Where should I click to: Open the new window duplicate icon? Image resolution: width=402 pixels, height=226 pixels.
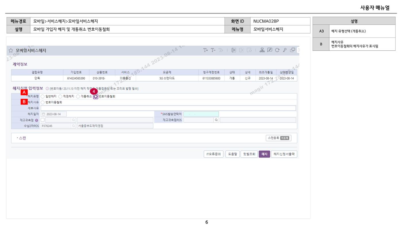click(x=292, y=50)
